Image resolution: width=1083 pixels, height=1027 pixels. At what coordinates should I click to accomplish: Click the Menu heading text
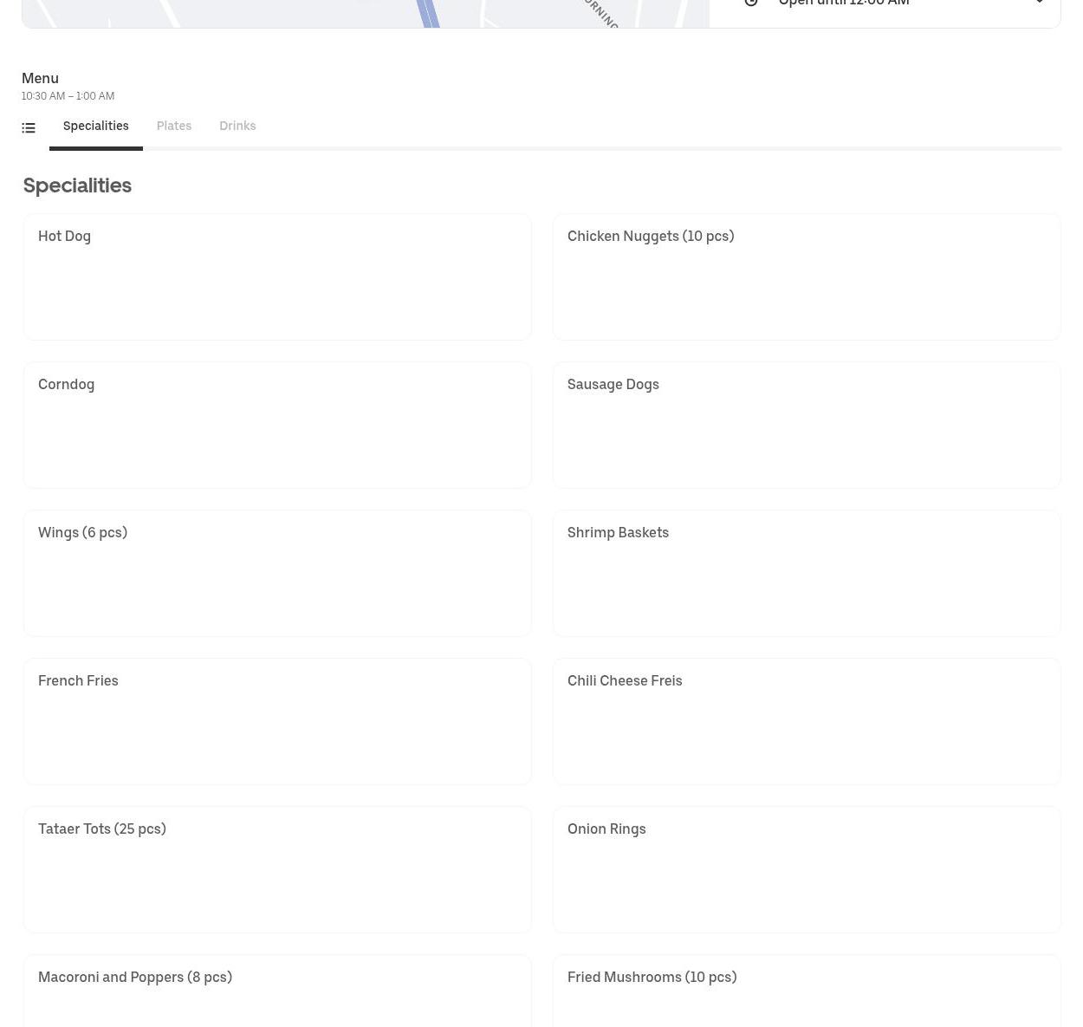click(x=40, y=78)
